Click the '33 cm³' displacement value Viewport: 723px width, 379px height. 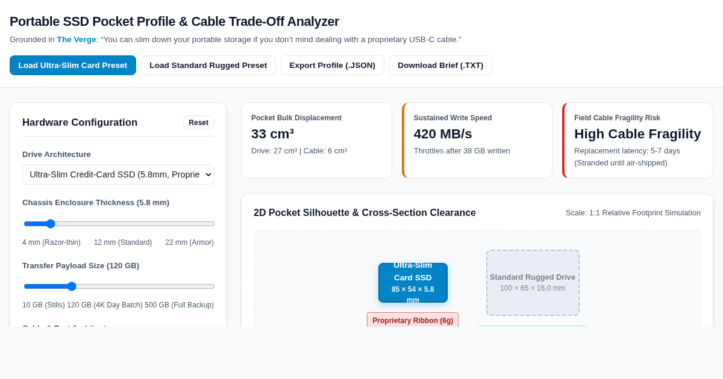272,134
